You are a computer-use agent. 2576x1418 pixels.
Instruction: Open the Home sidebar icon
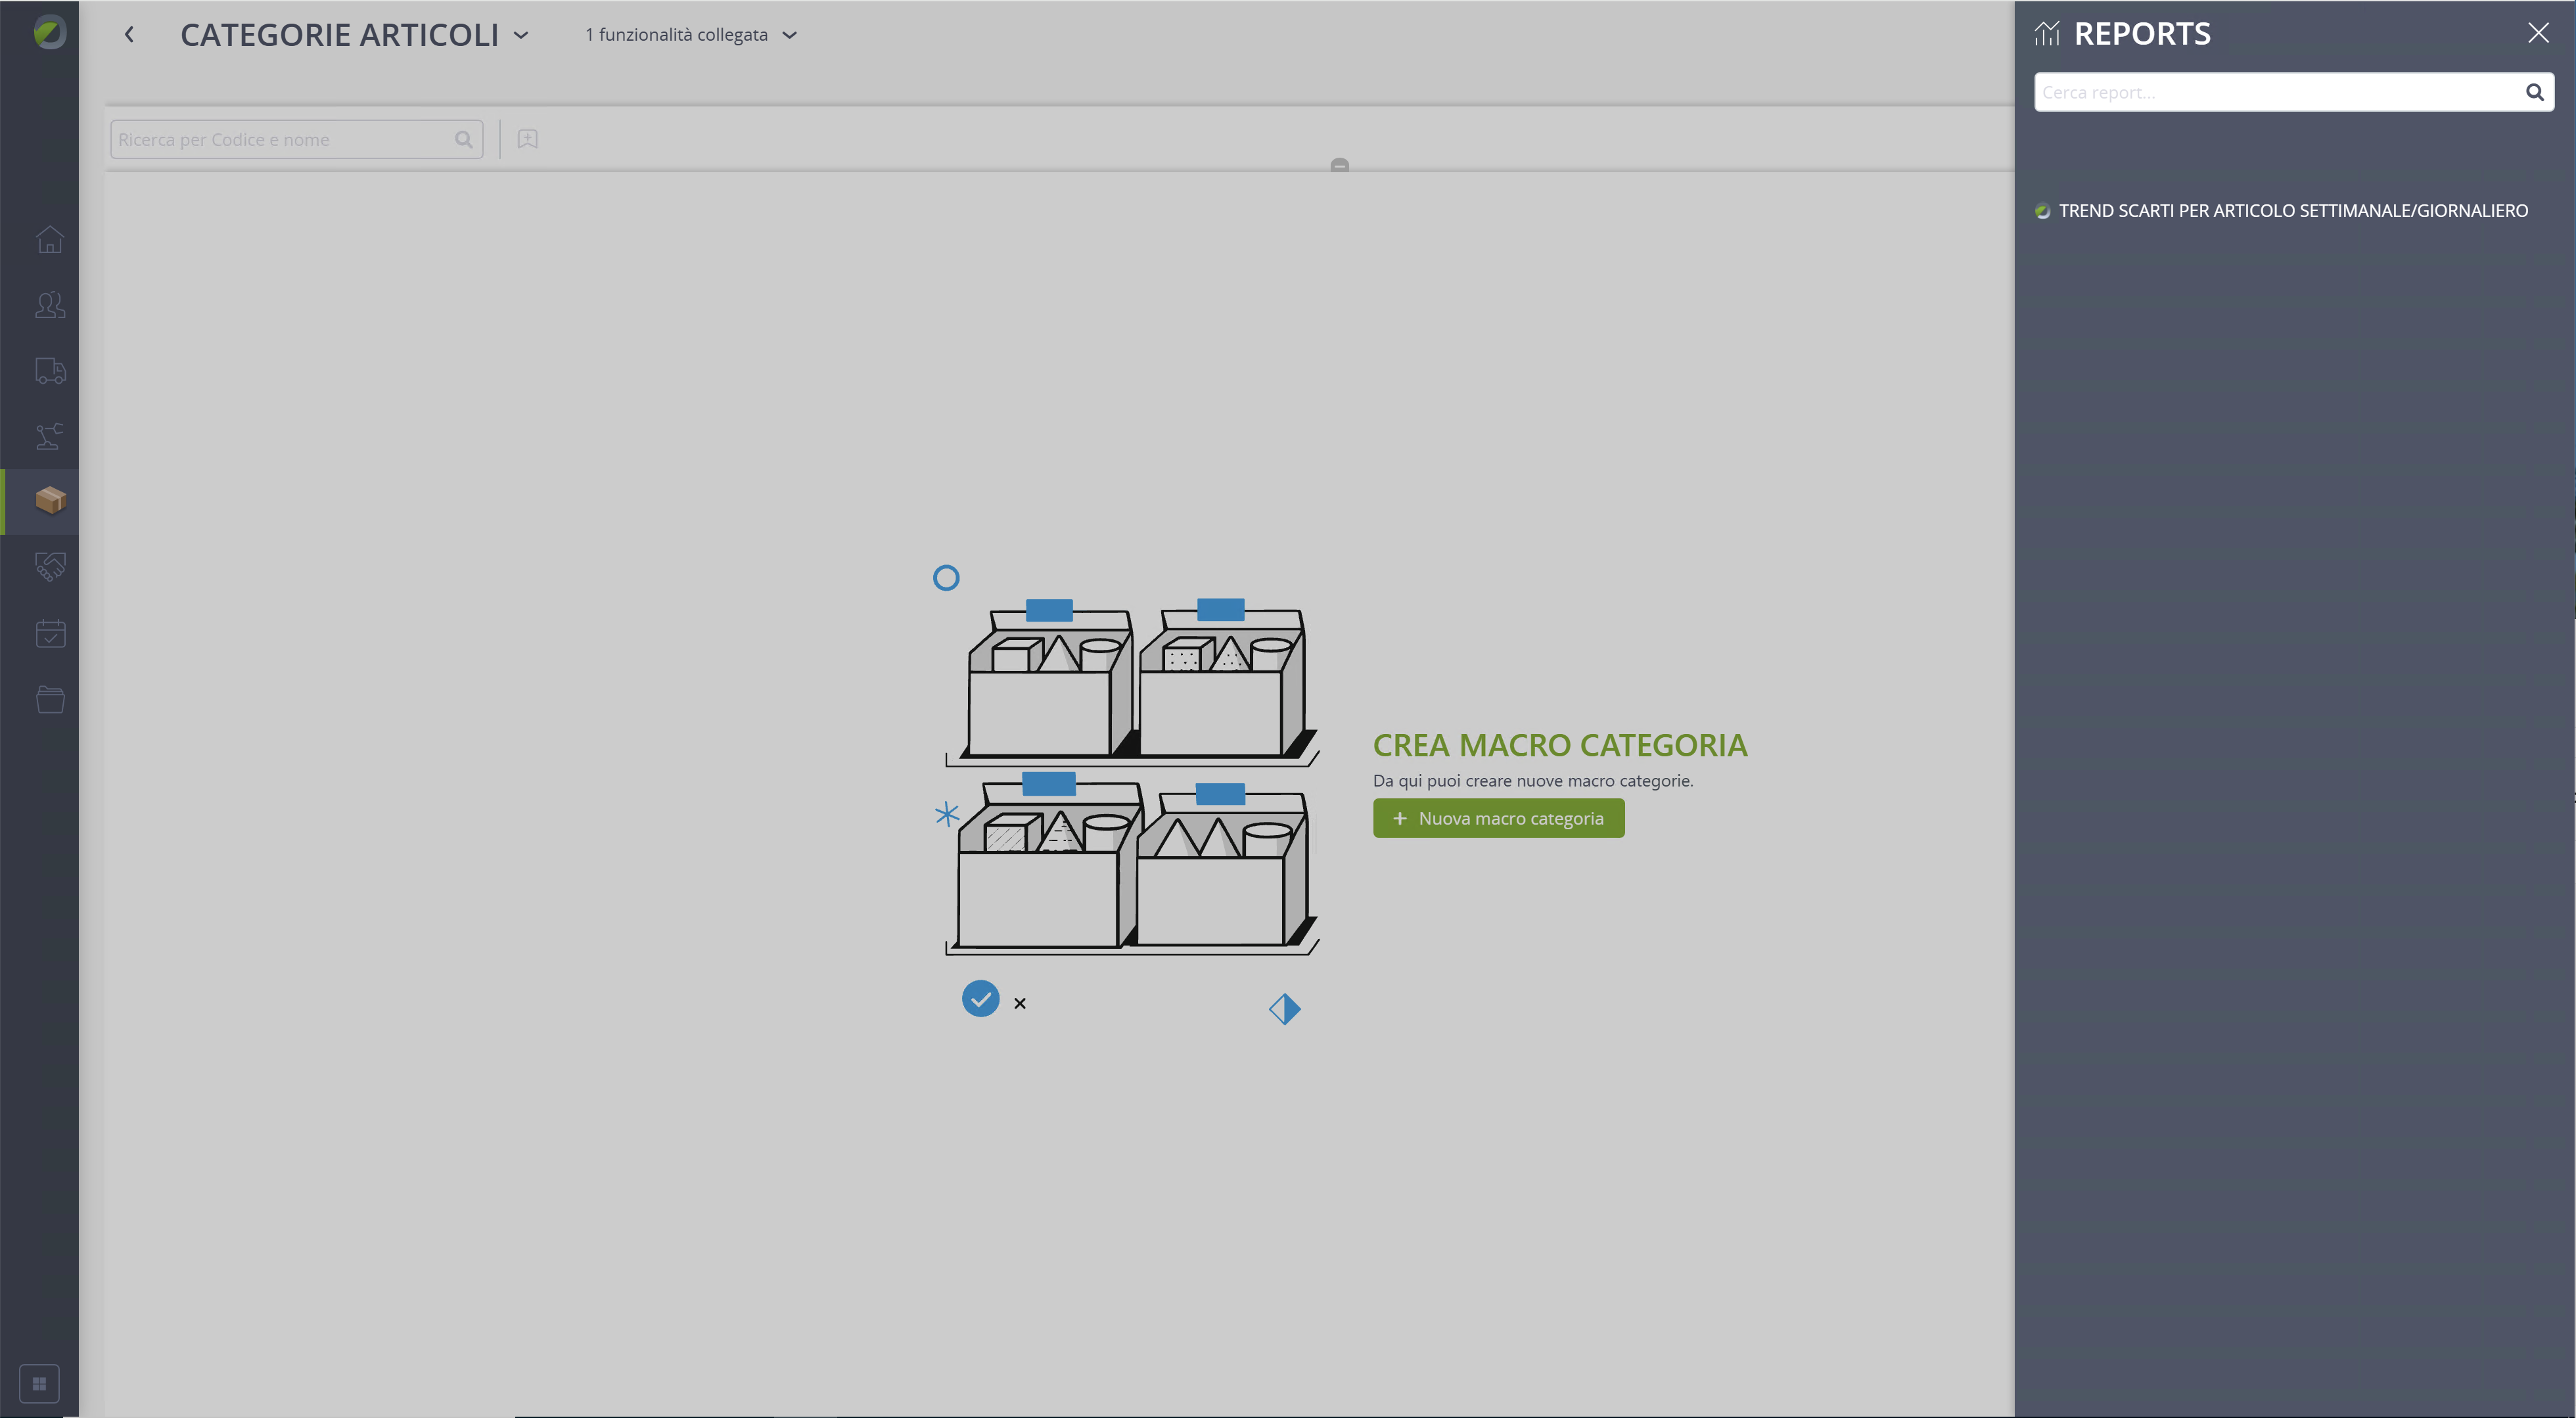(x=50, y=240)
